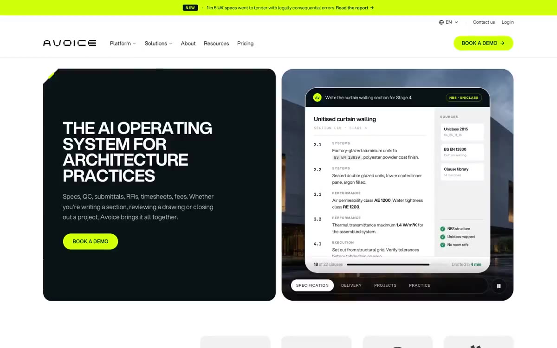The height and width of the screenshot is (348, 557).
Task: Expand the Platform menu
Action: [123, 44]
